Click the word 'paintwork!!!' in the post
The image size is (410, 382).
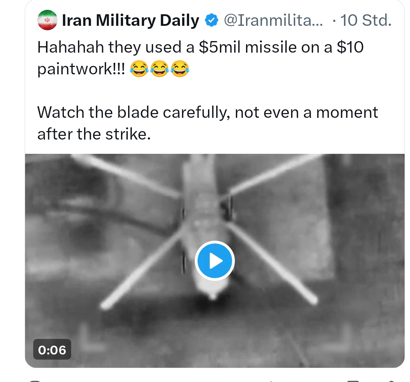point(81,69)
